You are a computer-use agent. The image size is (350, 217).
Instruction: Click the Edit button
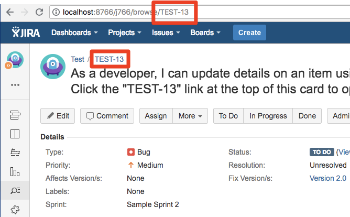58,116
